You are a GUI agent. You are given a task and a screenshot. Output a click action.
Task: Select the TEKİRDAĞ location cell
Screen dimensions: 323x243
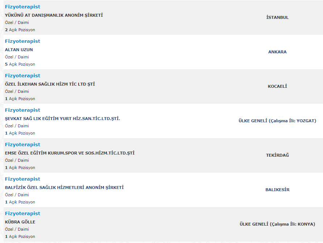(277, 155)
